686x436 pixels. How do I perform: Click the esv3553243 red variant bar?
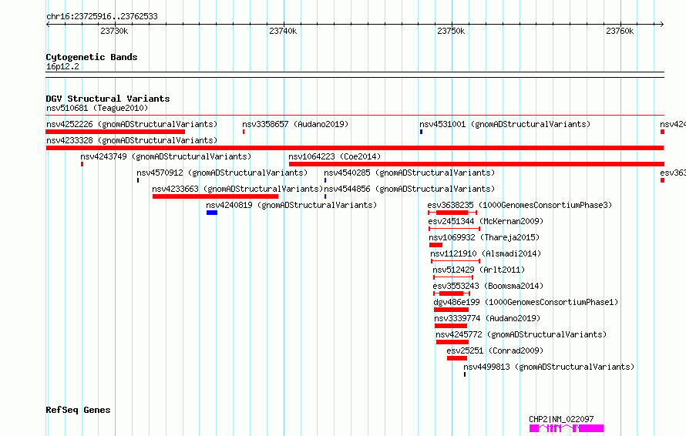pyautogui.click(x=452, y=293)
